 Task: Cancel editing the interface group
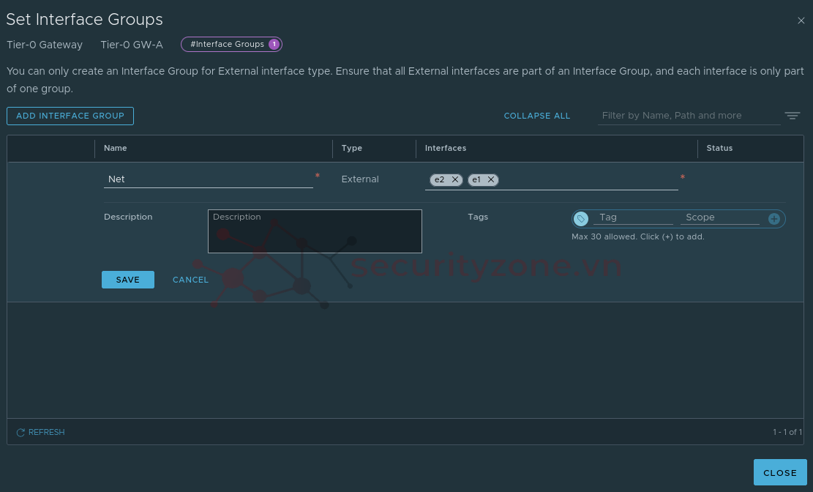coord(190,280)
